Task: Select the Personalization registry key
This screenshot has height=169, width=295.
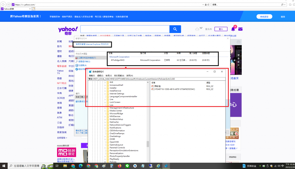Action: 116,153
